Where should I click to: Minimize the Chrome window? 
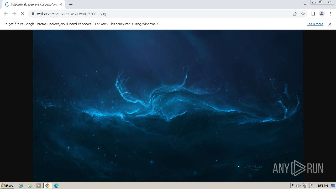(x=314, y=2)
